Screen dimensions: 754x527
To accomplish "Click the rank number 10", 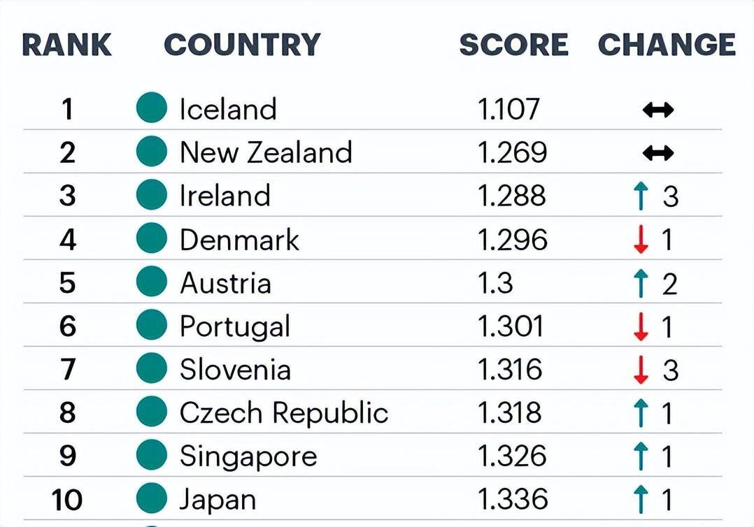I will point(67,500).
